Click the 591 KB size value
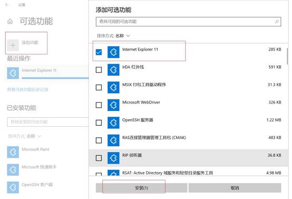Viewport: 292px width, 199px height. pos(275,67)
